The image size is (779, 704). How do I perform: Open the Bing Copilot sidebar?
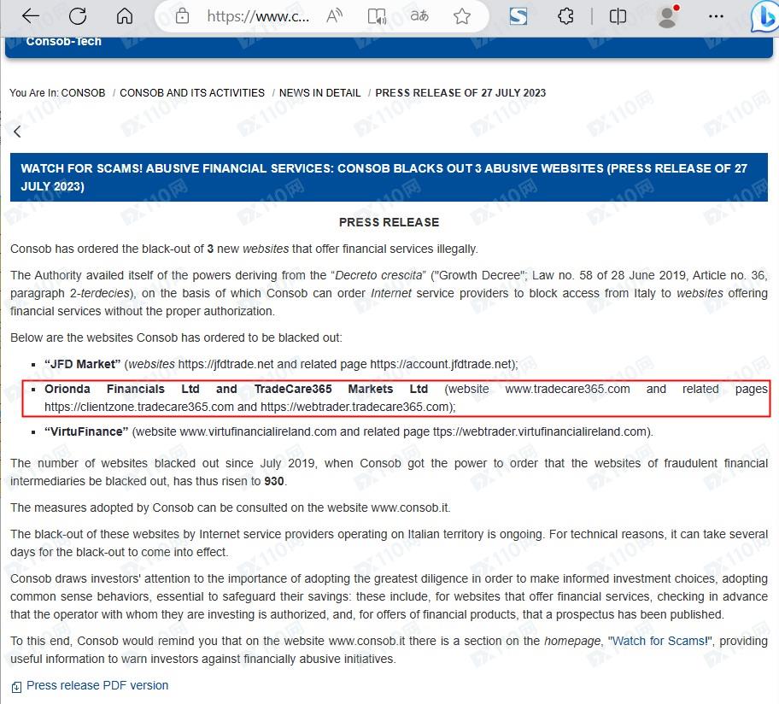[x=763, y=18]
